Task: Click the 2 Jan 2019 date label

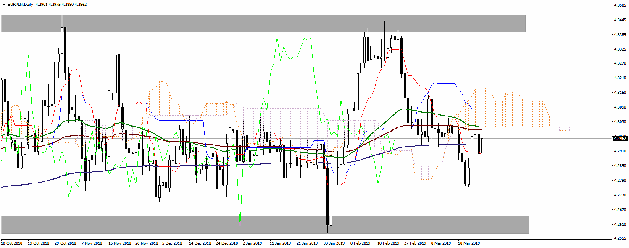Action: 253,243
